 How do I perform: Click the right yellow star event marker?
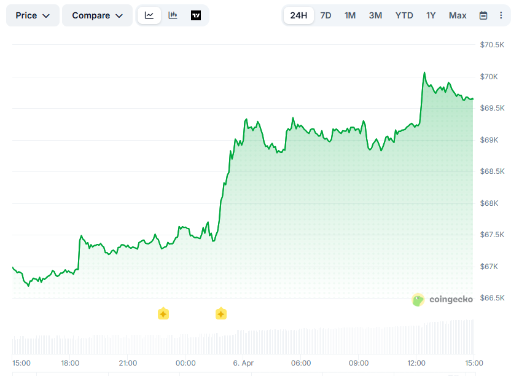[x=220, y=313]
